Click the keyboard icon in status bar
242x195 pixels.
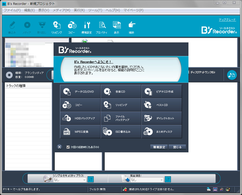click(215, 189)
